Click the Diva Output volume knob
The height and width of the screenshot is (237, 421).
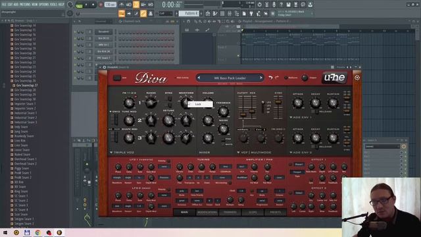point(305,78)
